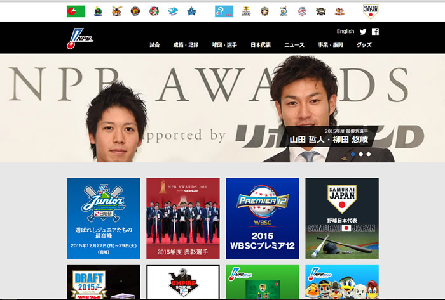Open the 日本代表 menu

pyautogui.click(x=261, y=45)
